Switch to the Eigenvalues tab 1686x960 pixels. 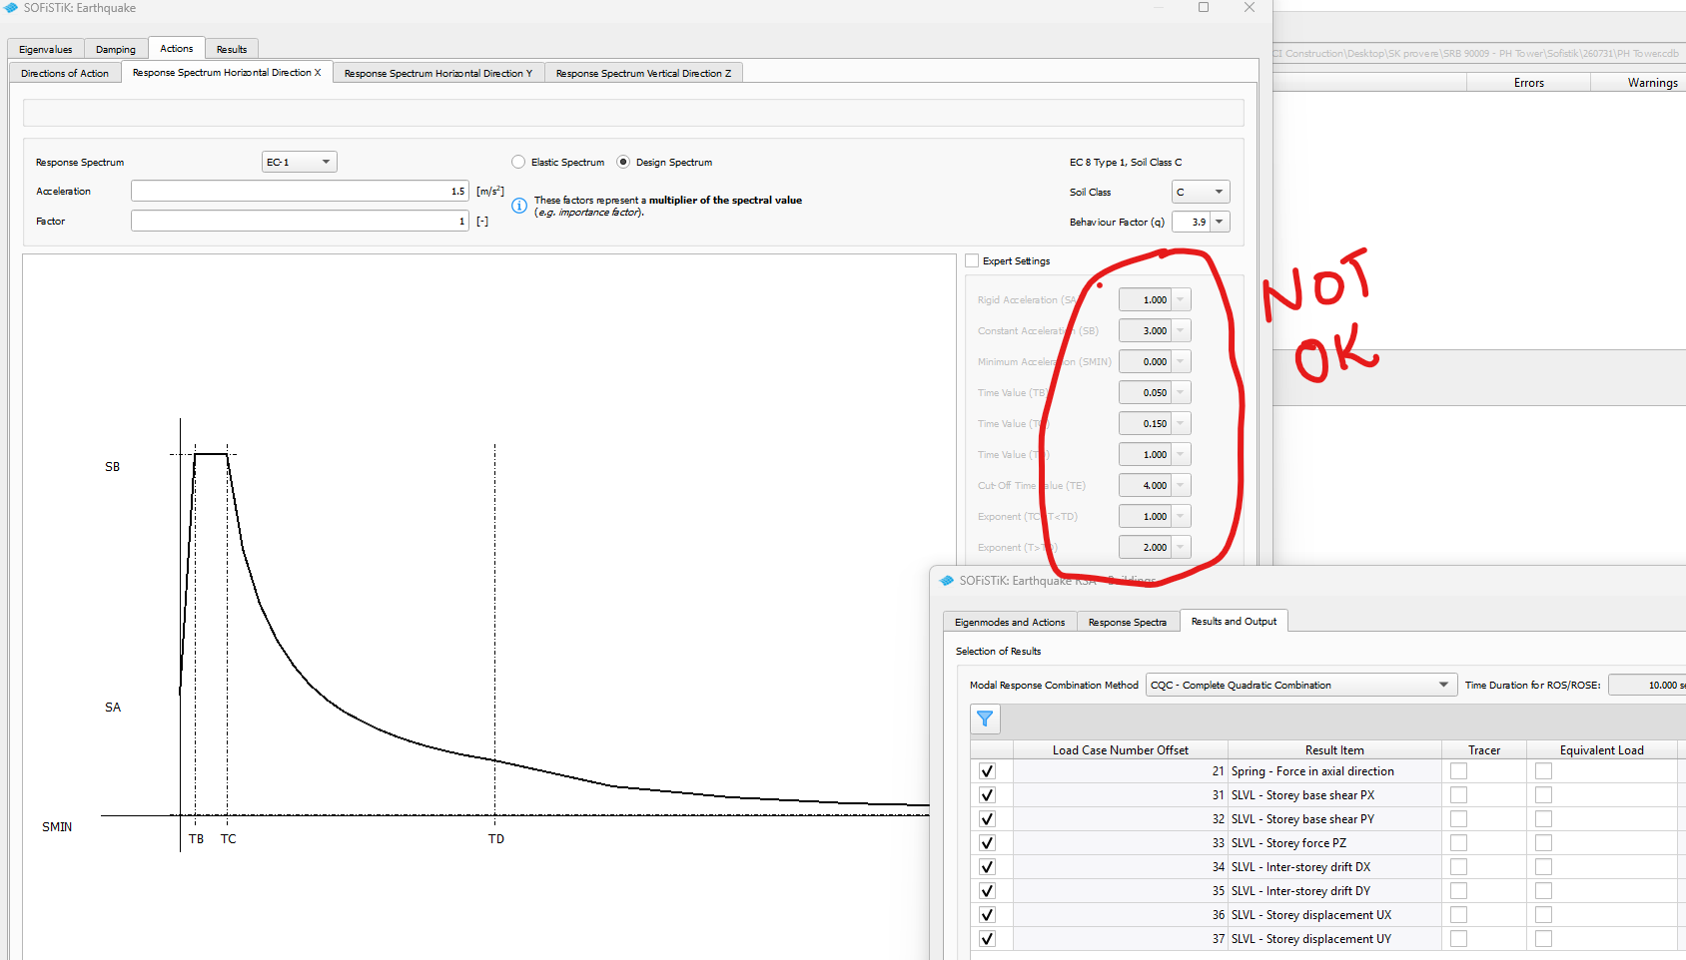click(46, 49)
